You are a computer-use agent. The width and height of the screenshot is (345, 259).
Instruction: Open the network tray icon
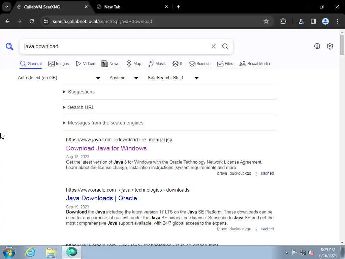pos(303,253)
